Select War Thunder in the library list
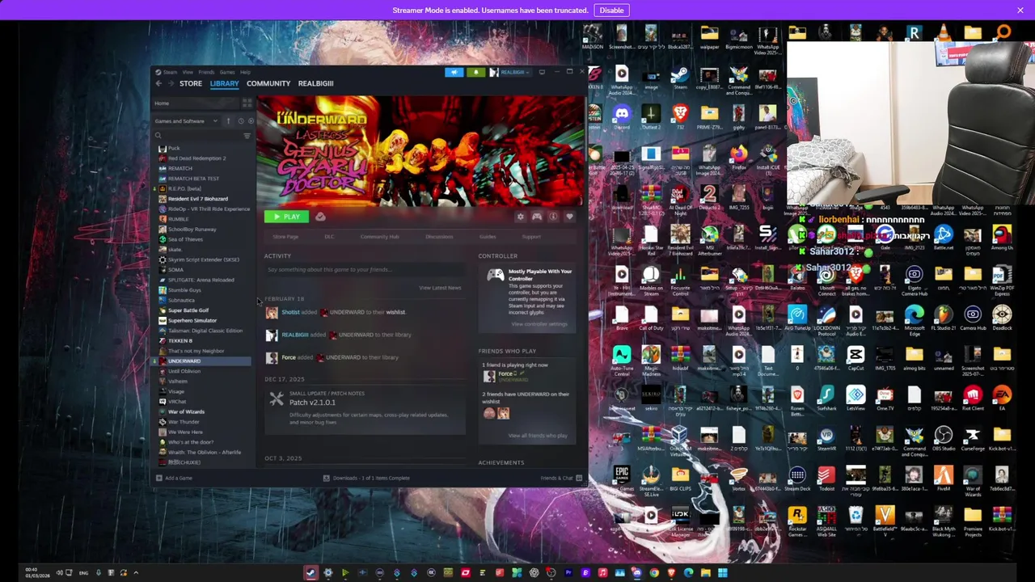The height and width of the screenshot is (582, 1035). pyautogui.click(x=184, y=422)
